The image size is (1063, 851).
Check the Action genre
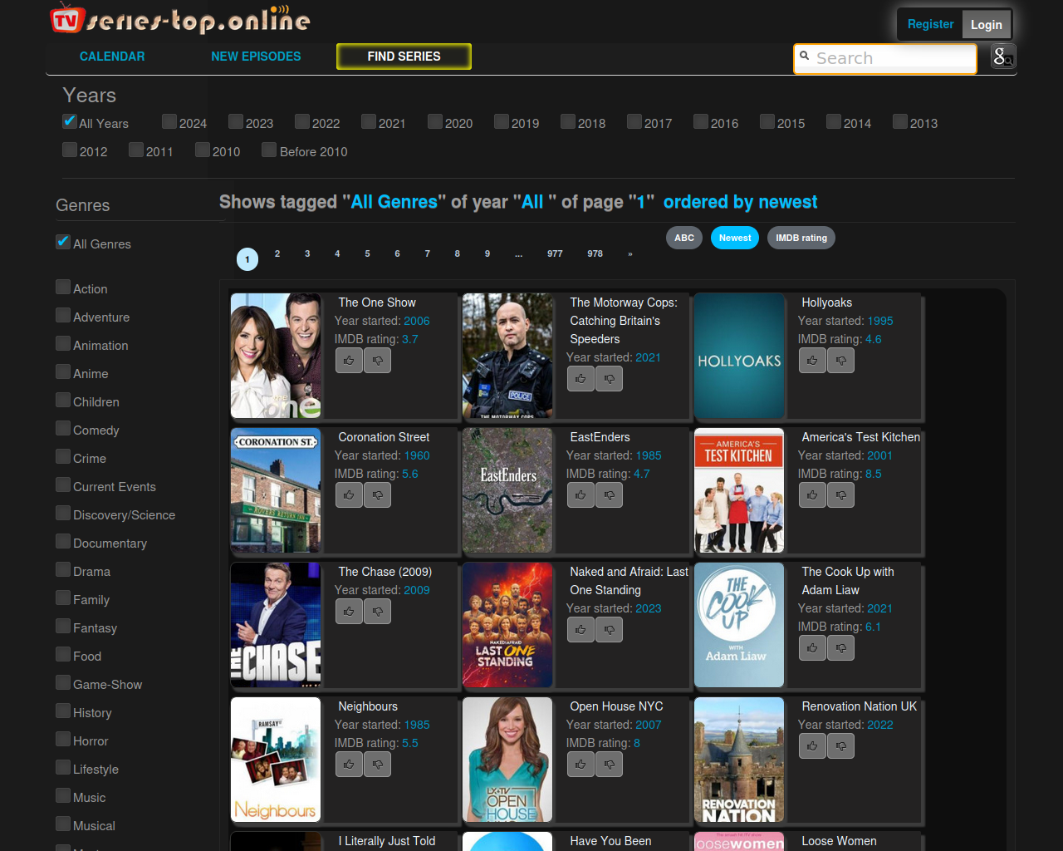(x=63, y=287)
